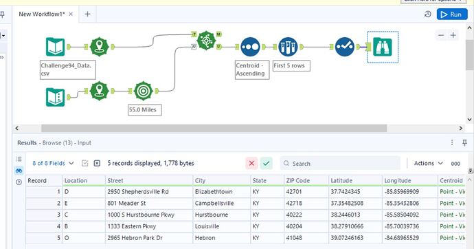Toggle the 000 number formatting button
Viewport: 474px width, 249px height.
455,164
